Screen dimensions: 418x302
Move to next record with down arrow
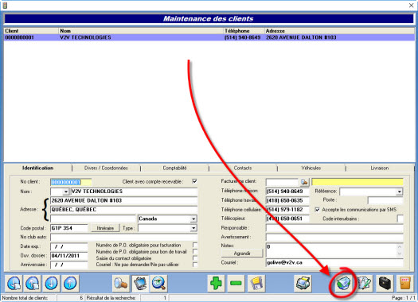point(51,283)
